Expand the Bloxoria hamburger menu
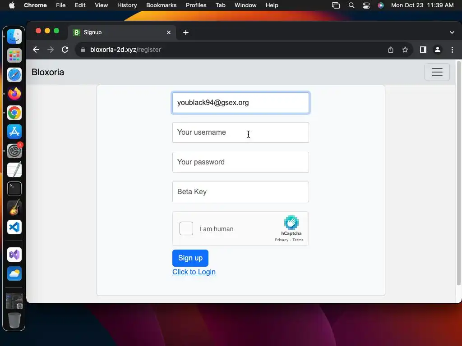The image size is (462, 346). [437, 72]
